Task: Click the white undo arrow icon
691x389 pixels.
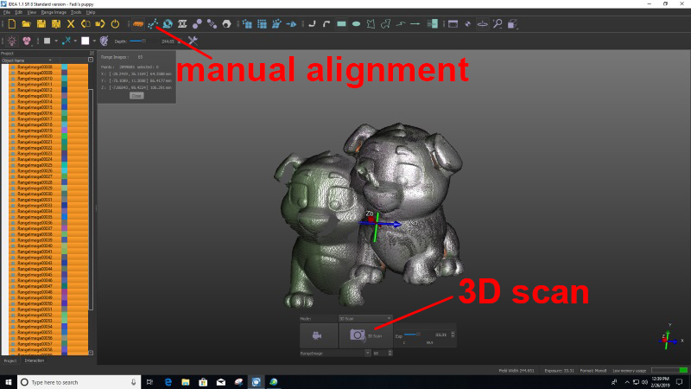Action: [x=312, y=24]
